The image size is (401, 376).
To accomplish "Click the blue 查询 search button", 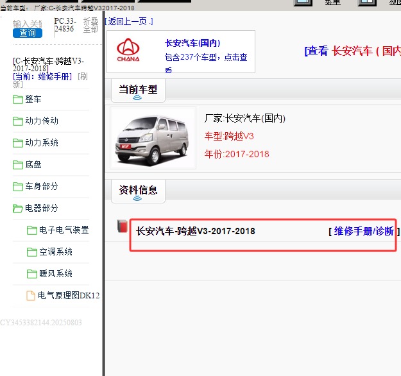I will [28, 33].
